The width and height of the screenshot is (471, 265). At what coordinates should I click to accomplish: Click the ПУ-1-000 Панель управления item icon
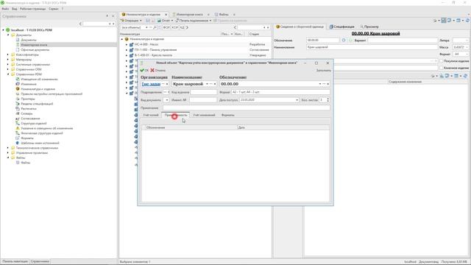pyautogui.click(x=131, y=50)
